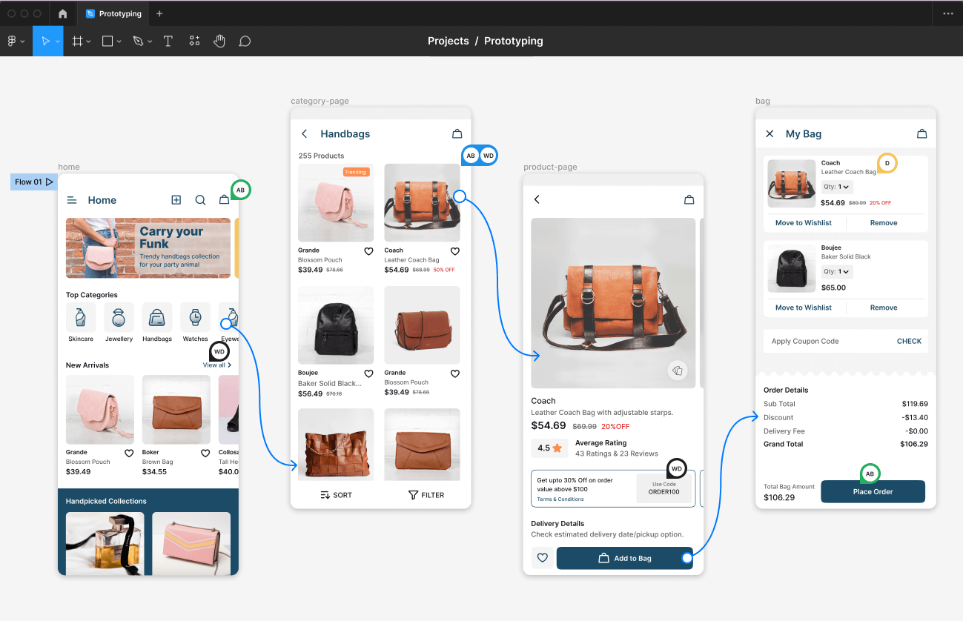Viewport: 963px width, 621px height.
Task: Toggle wishlist heart on Boker Brown Bag
Action: tap(205, 453)
